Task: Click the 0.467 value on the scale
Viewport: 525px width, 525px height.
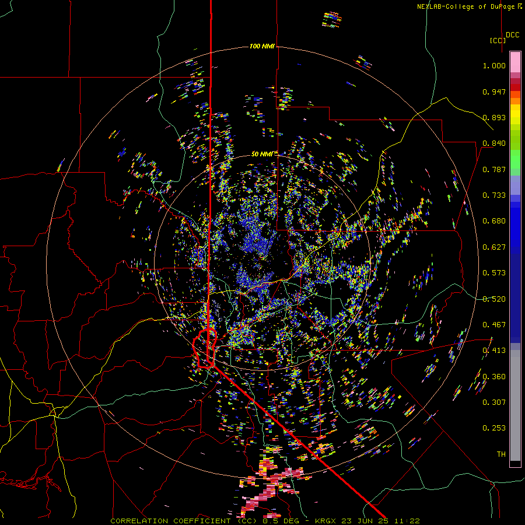Action: [494, 325]
